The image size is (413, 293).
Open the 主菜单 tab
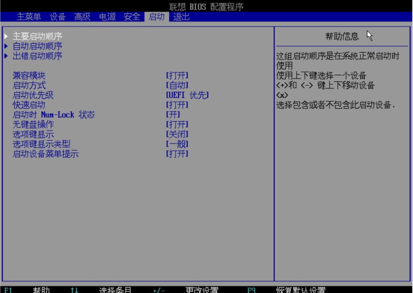click(x=29, y=17)
